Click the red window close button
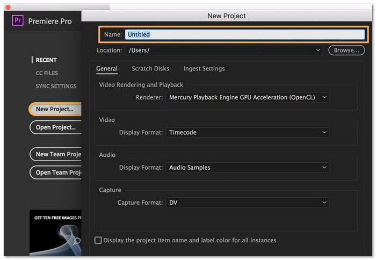Image resolution: width=376 pixels, height=260 pixels. [x=8, y=7]
